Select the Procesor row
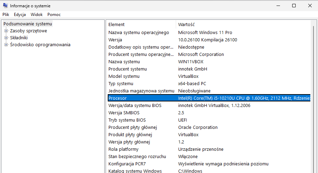 (x=209, y=98)
